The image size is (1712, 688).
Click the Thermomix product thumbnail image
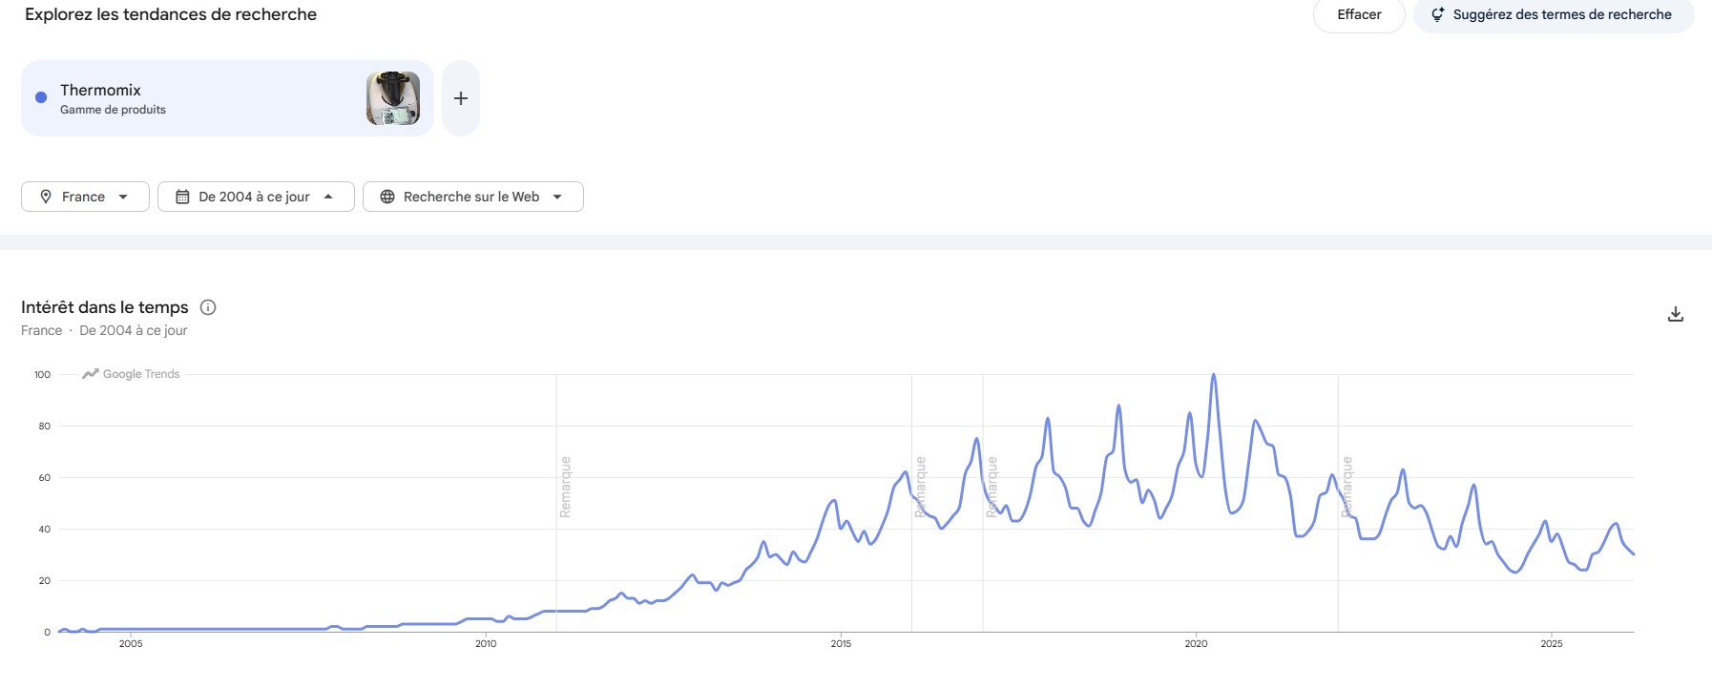pyautogui.click(x=393, y=98)
